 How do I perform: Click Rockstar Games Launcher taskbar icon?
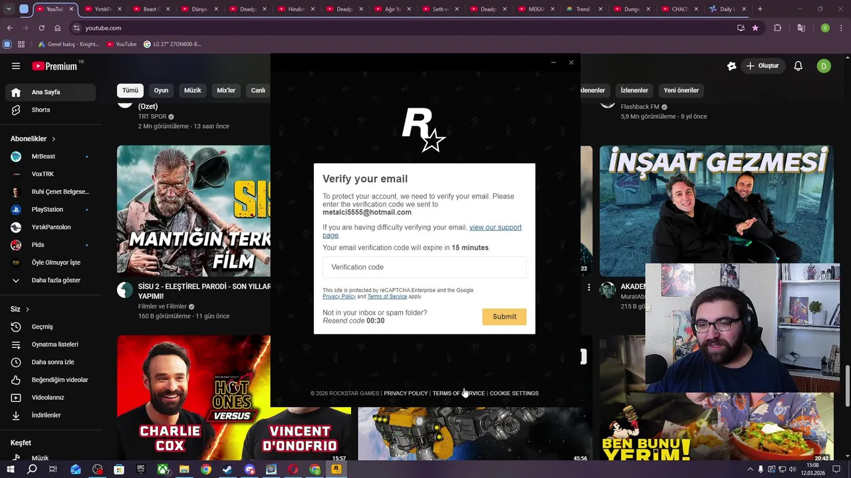click(x=336, y=469)
